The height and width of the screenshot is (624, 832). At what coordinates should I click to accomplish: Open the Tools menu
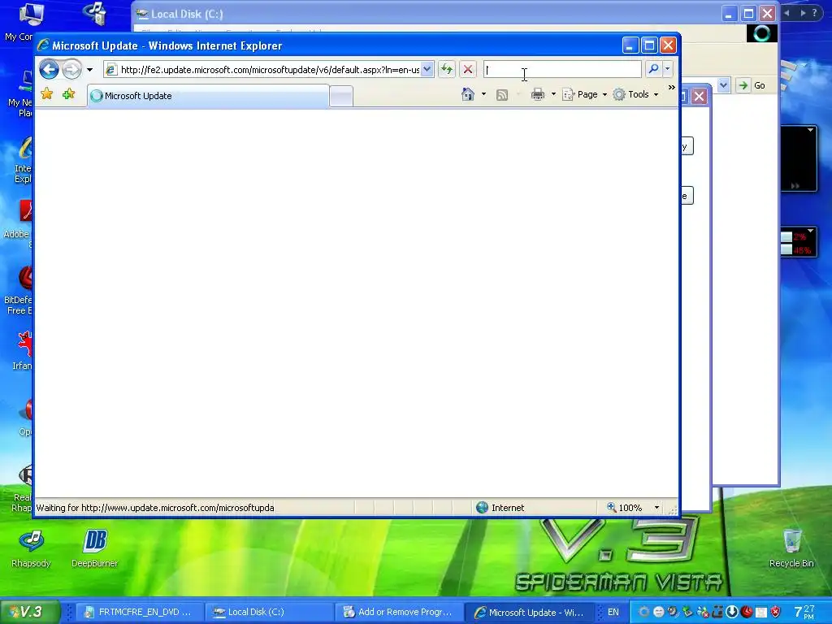tap(635, 94)
